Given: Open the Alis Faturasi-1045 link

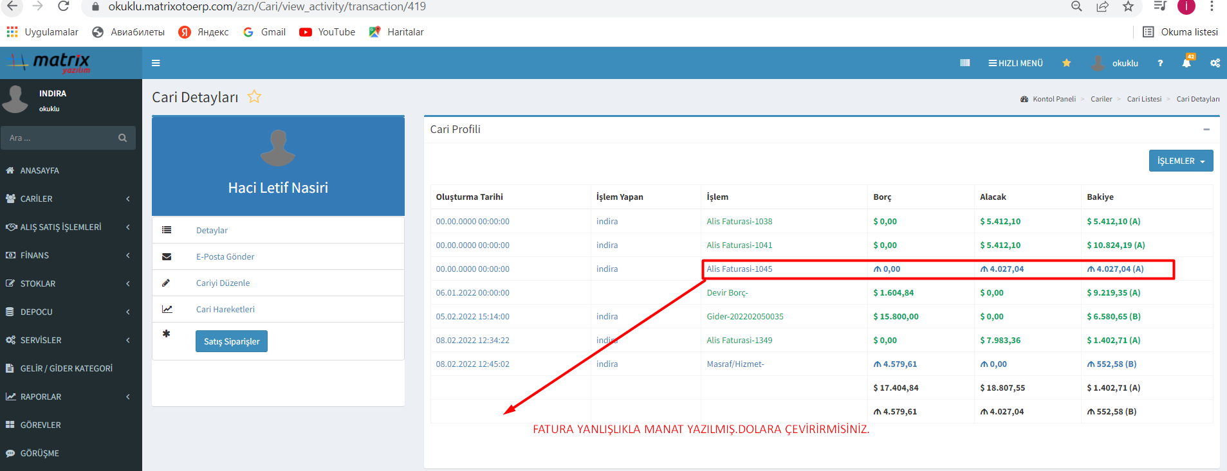Looking at the screenshot, I should coord(739,269).
